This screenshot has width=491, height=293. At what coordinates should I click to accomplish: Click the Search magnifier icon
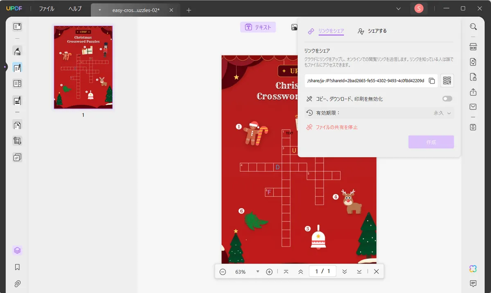(473, 27)
